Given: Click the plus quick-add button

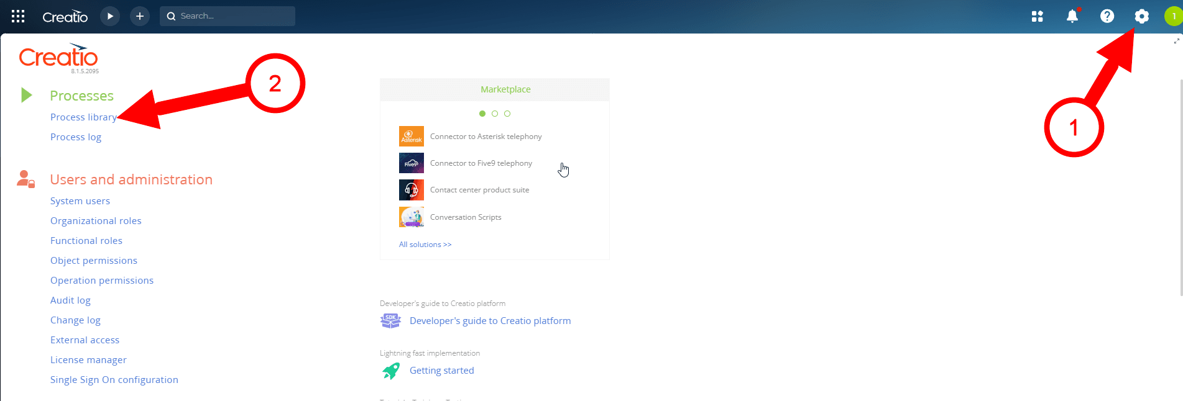Looking at the screenshot, I should [140, 16].
